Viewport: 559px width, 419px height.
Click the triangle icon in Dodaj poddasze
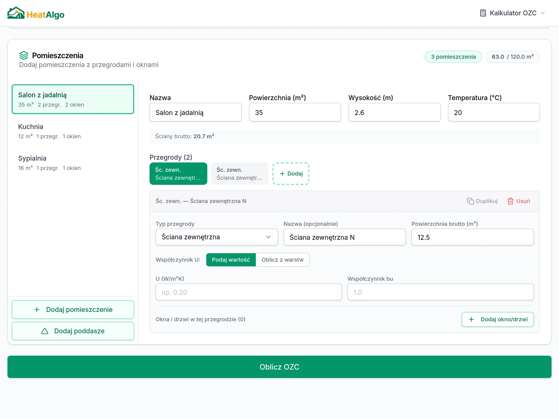tap(45, 331)
